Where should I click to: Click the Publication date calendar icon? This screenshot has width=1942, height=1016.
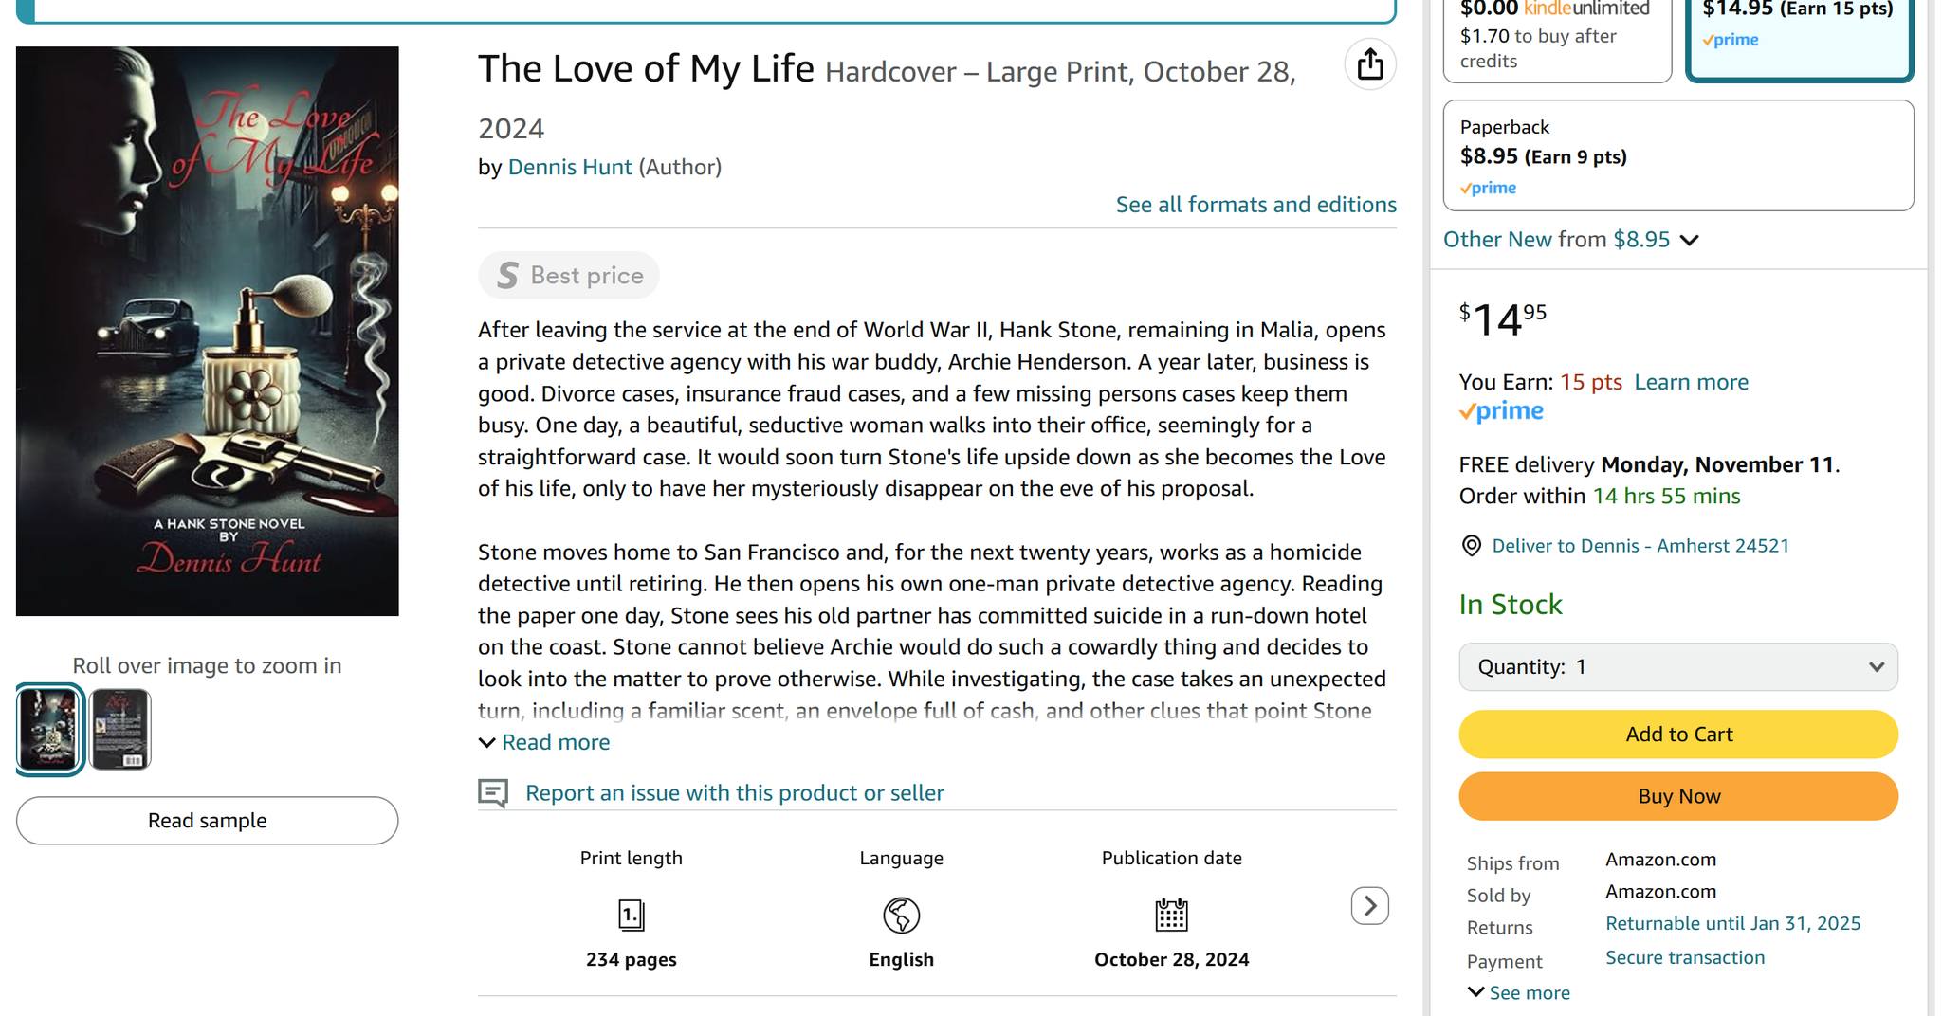1171,915
